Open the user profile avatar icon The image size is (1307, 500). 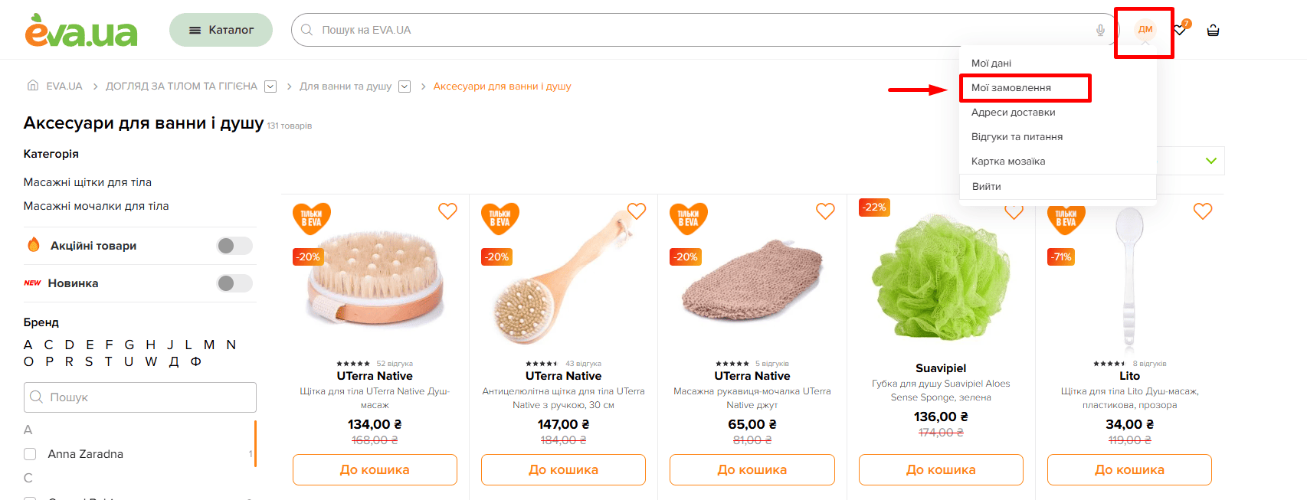(x=1145, y=30)
